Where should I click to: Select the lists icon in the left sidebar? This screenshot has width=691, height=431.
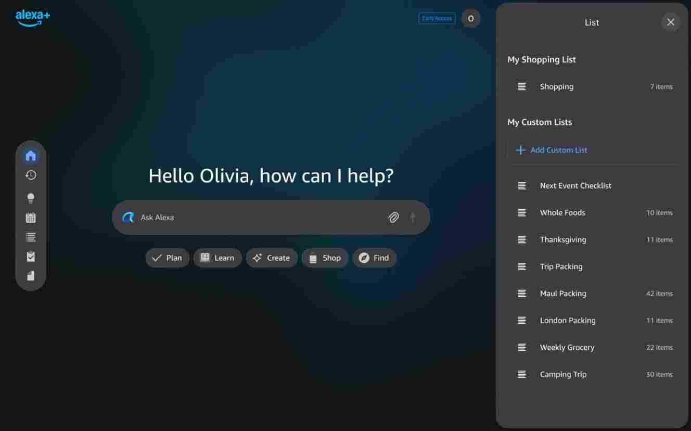tap(31, 237)
